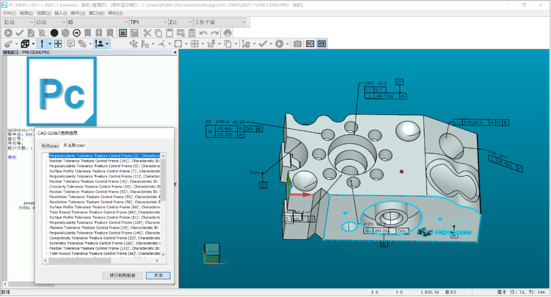Expand the wireframe cube icon's dropdown arrow
The height and width of the screenshot is (297, 551).
pos(33,44)
